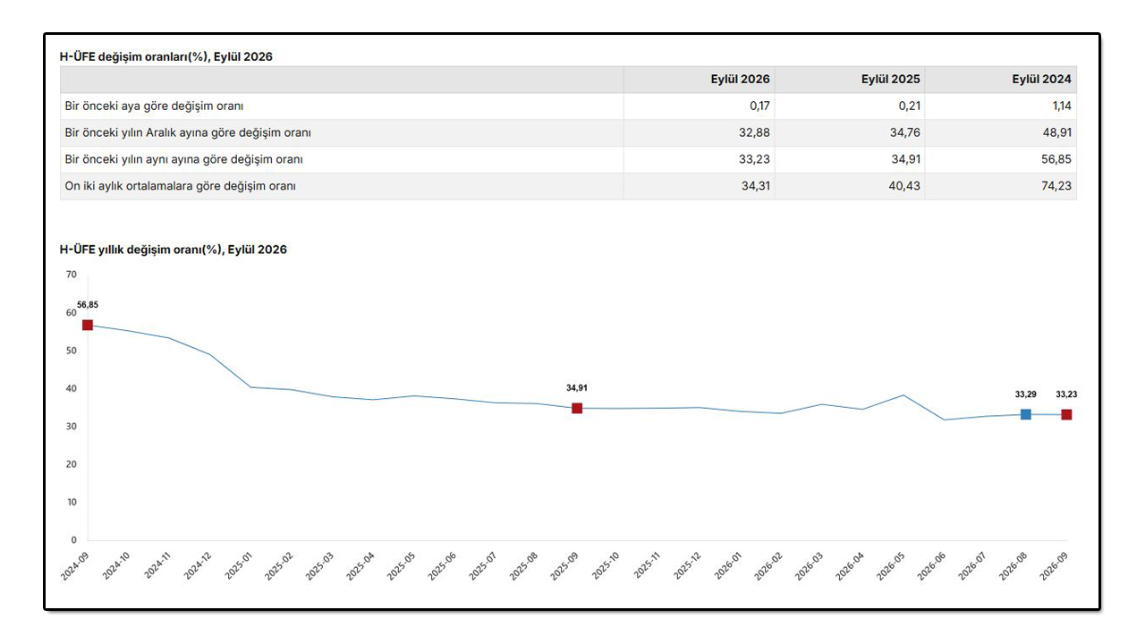Screen dimensions: 1145x644
Task: Click the 33,23 table cell
Action: click(x=700, y=159)
